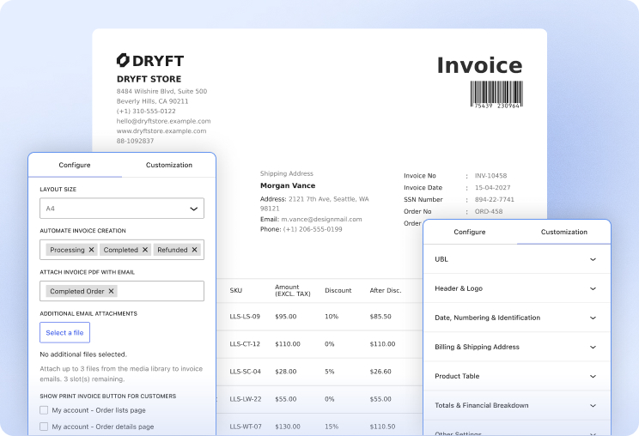Check My account - Order details page
The image size is (639, 436).
(x=44, y=427)
